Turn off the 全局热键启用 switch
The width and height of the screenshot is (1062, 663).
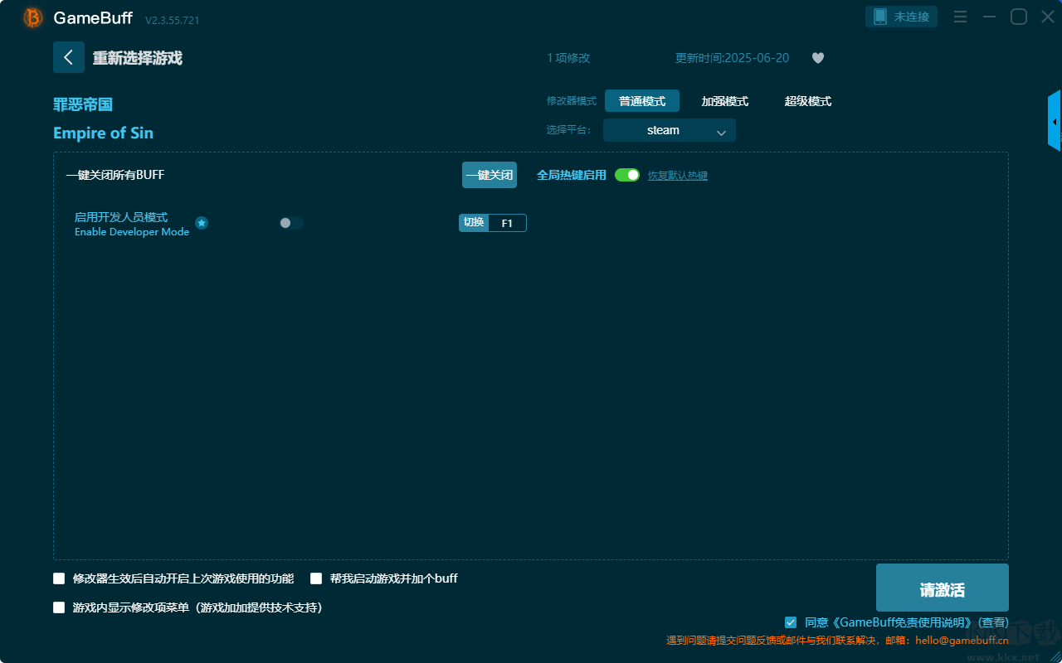(x=627, y=175)
